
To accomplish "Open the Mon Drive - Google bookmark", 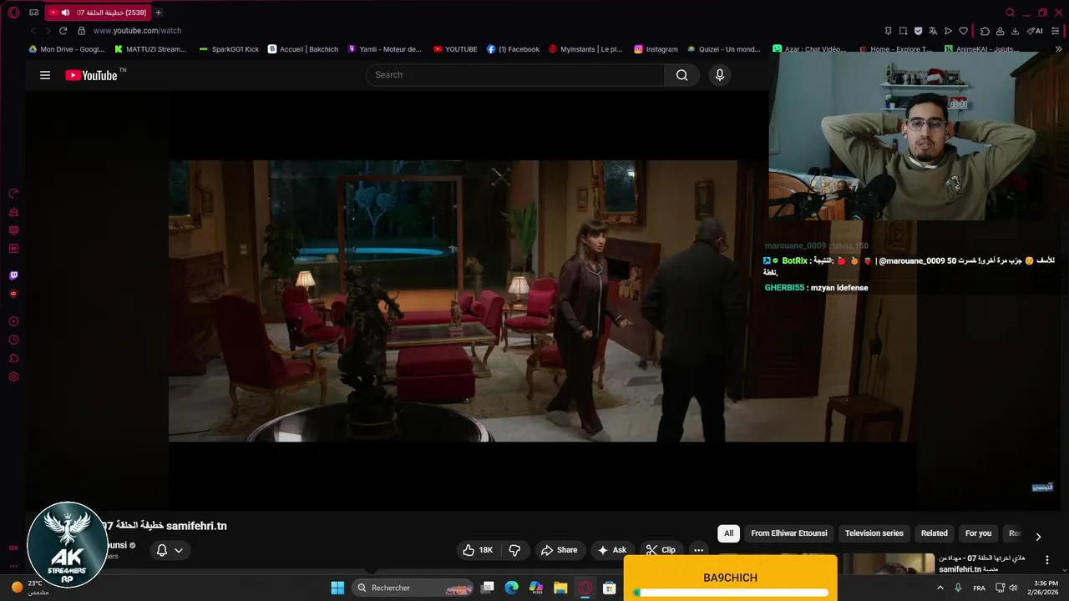I will tap(66, 49).
